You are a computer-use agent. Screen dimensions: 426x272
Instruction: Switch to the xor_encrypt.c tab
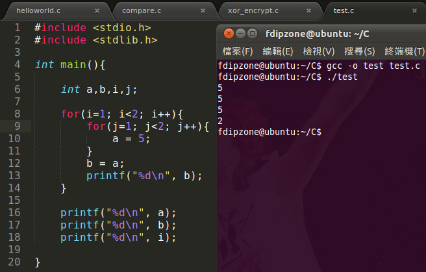253,10
